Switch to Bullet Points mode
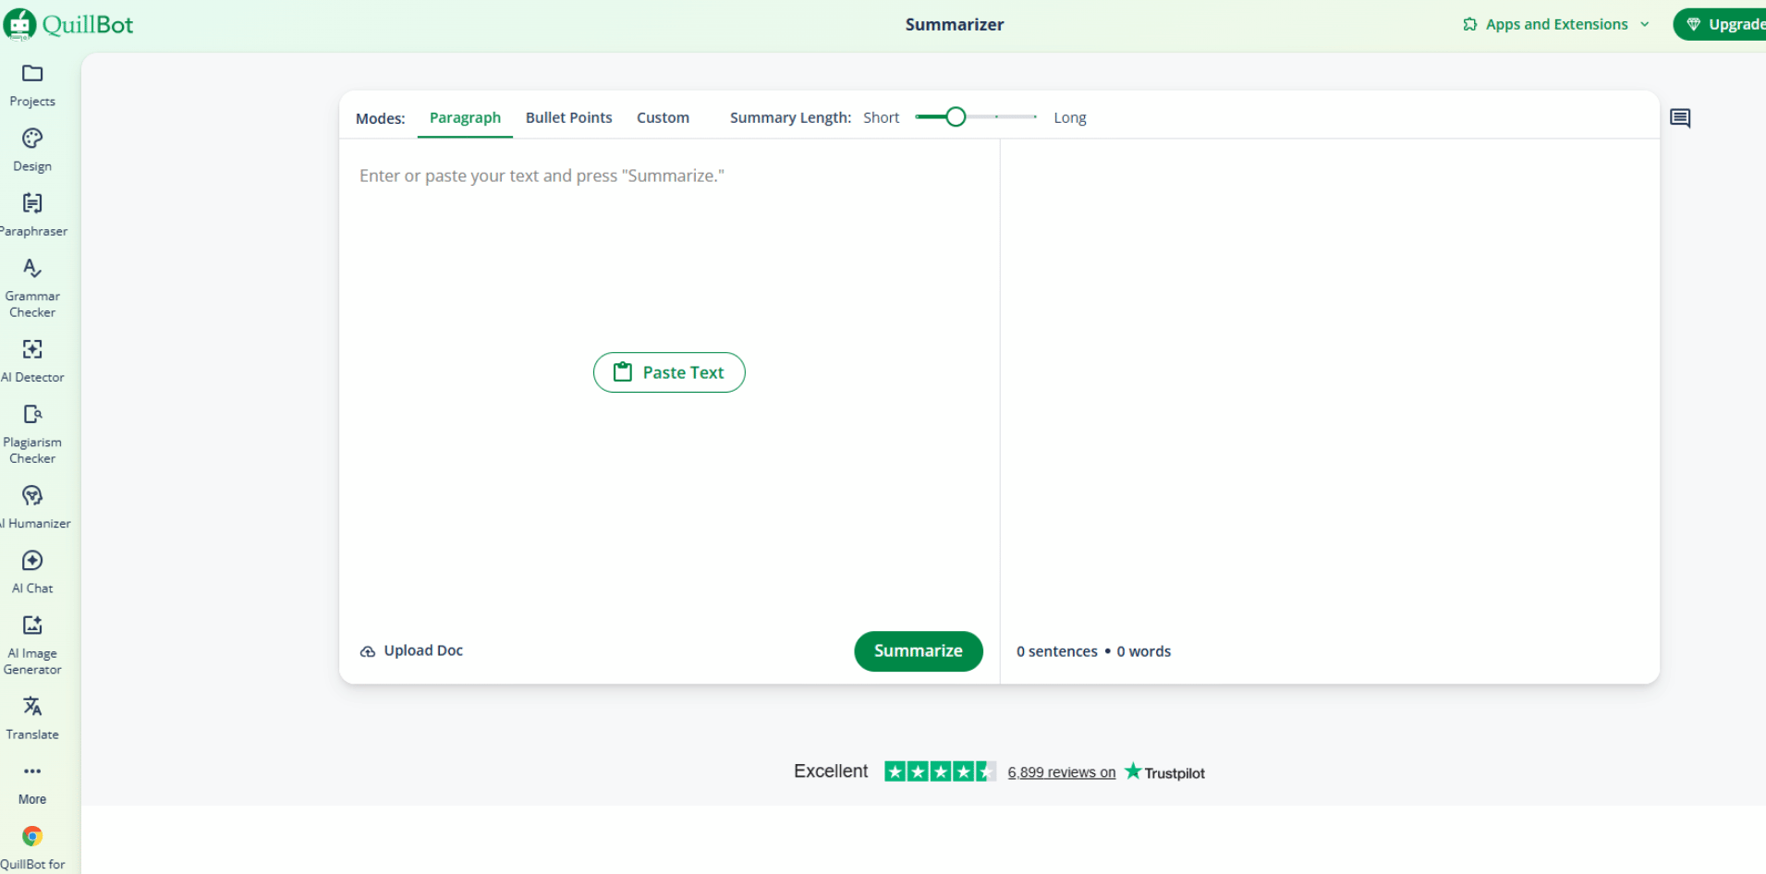1766x874 pixels. (x=568, y=118)
